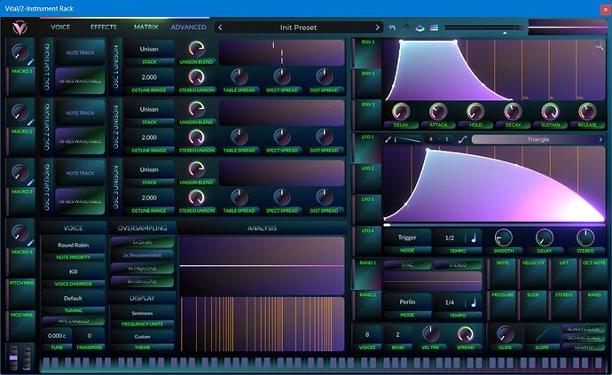Click the OSC 2 Stereo Unison knob
Screen dimensions: 612x375
pyautogui.click(x=196, y=137)
